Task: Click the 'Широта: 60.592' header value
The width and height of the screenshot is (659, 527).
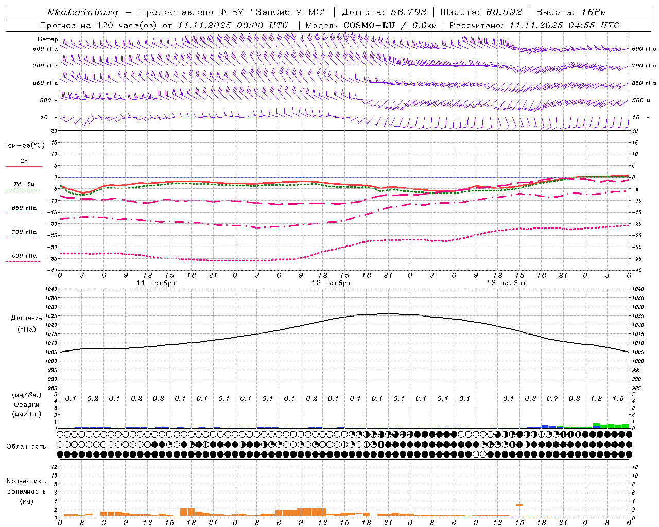Action: click(x=481, y=12)
